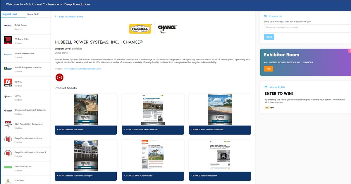Screen dimensions: 351x184
Task: Select TEI Rock Drills exhibitor name
Action: click(x=22, y=39)
